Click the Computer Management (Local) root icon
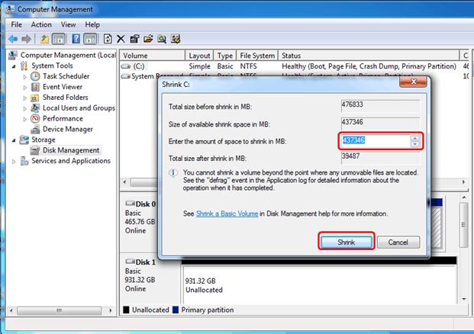This screenshot has width=474, height=334. click(x=13, y=55)
